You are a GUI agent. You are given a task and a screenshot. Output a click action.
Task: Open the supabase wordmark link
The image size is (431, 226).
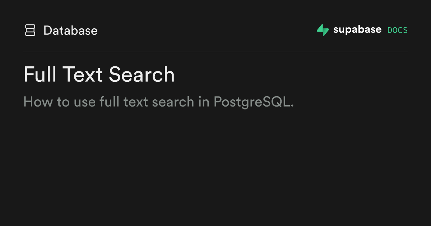(x=357, y=30)
